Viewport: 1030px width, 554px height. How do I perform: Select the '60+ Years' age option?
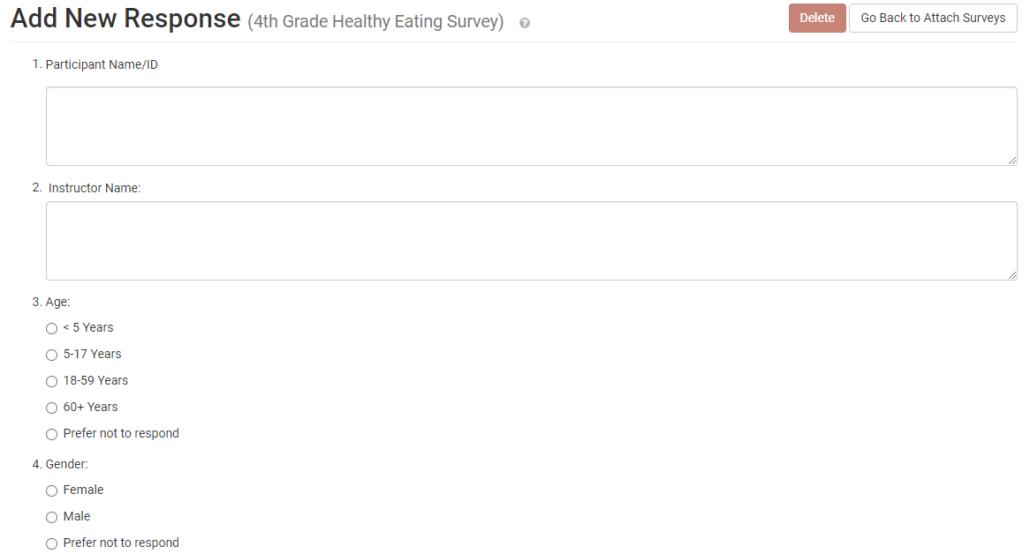coord(51,408)
